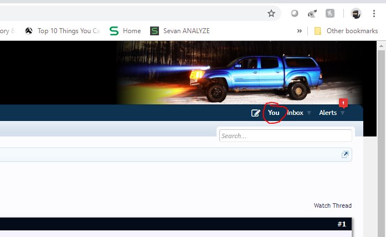Click into the Search field
386x237 pixels.
pyautogui.click(x=285, y=135)
